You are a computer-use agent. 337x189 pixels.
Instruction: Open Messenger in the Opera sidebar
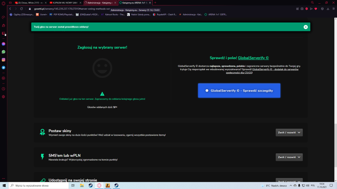pos(3,44)
